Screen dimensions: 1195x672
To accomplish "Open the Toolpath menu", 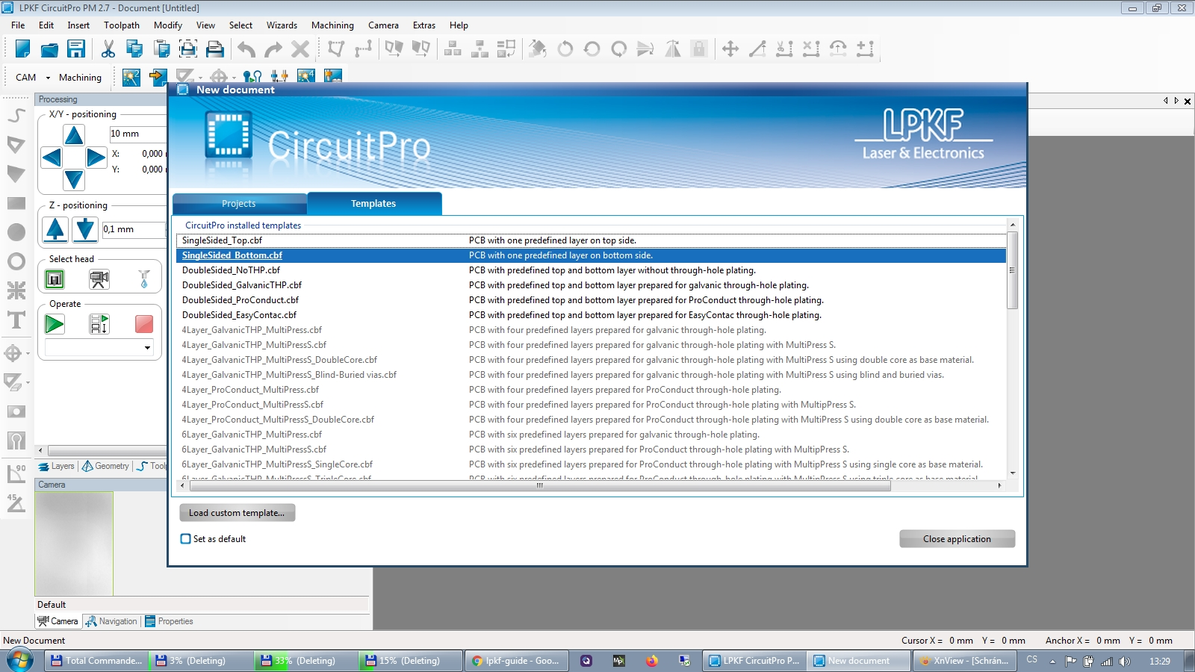I will point(122,25).
